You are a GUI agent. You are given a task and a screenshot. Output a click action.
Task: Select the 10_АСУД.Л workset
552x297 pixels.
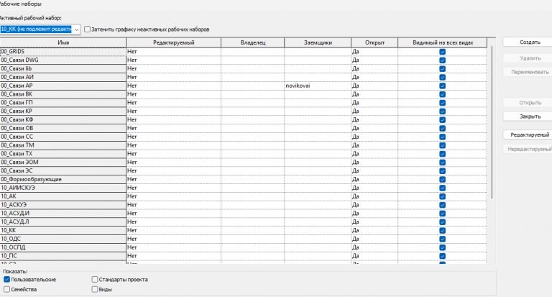tap(63, 221)
